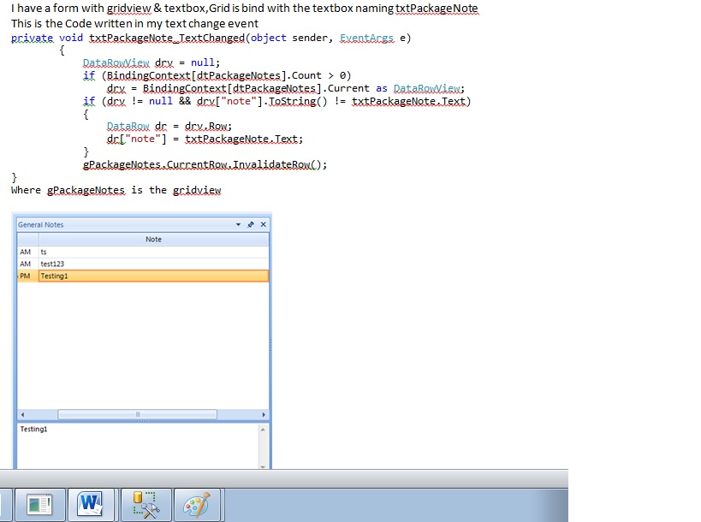This screenshot has width=701, height=522.
Task: Open the Paint palette icon in the taskbar
Action: 197,505
